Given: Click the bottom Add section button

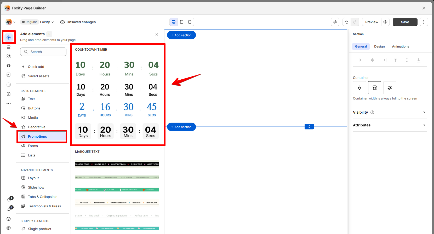Looking at the screenshot, I should pos(181,127).
